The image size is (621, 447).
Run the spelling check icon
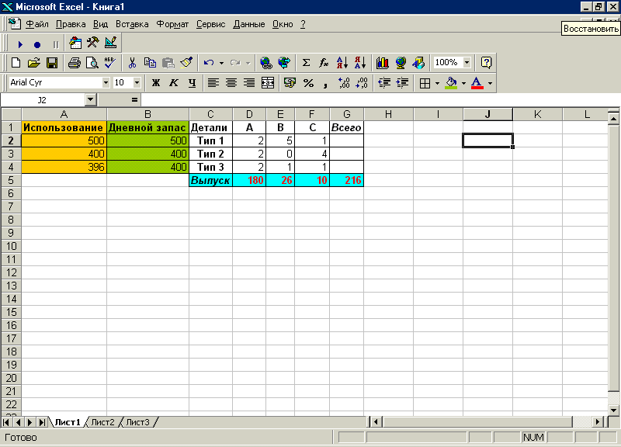109,63
